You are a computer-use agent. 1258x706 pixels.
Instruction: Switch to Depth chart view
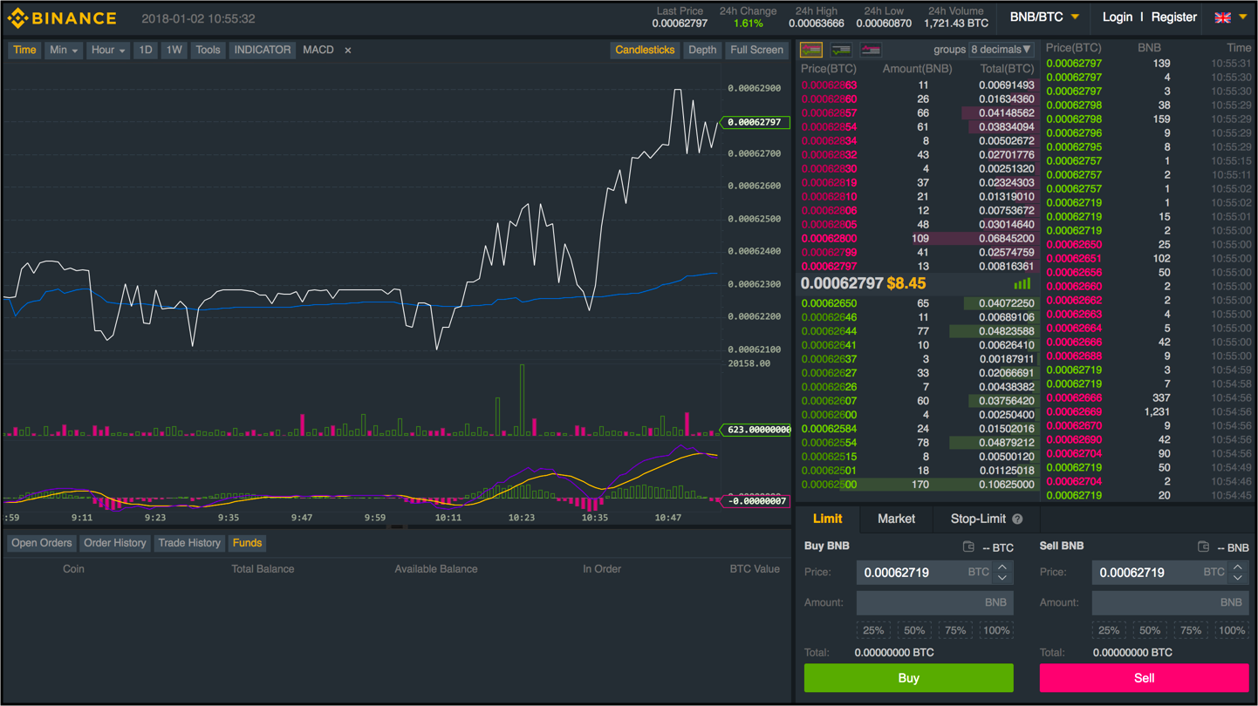point(702,51)
